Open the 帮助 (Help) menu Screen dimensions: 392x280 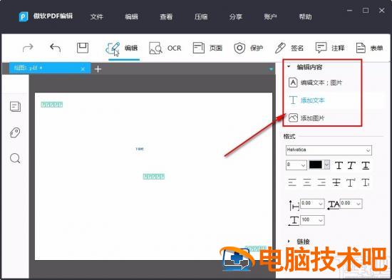tap(305, 17)
